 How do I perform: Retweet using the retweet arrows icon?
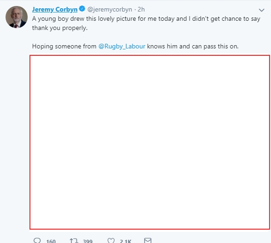(74, 241)
